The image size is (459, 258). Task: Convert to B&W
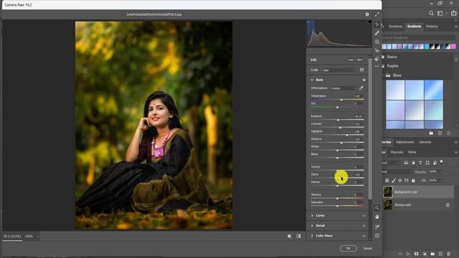[x=360, y=59]
